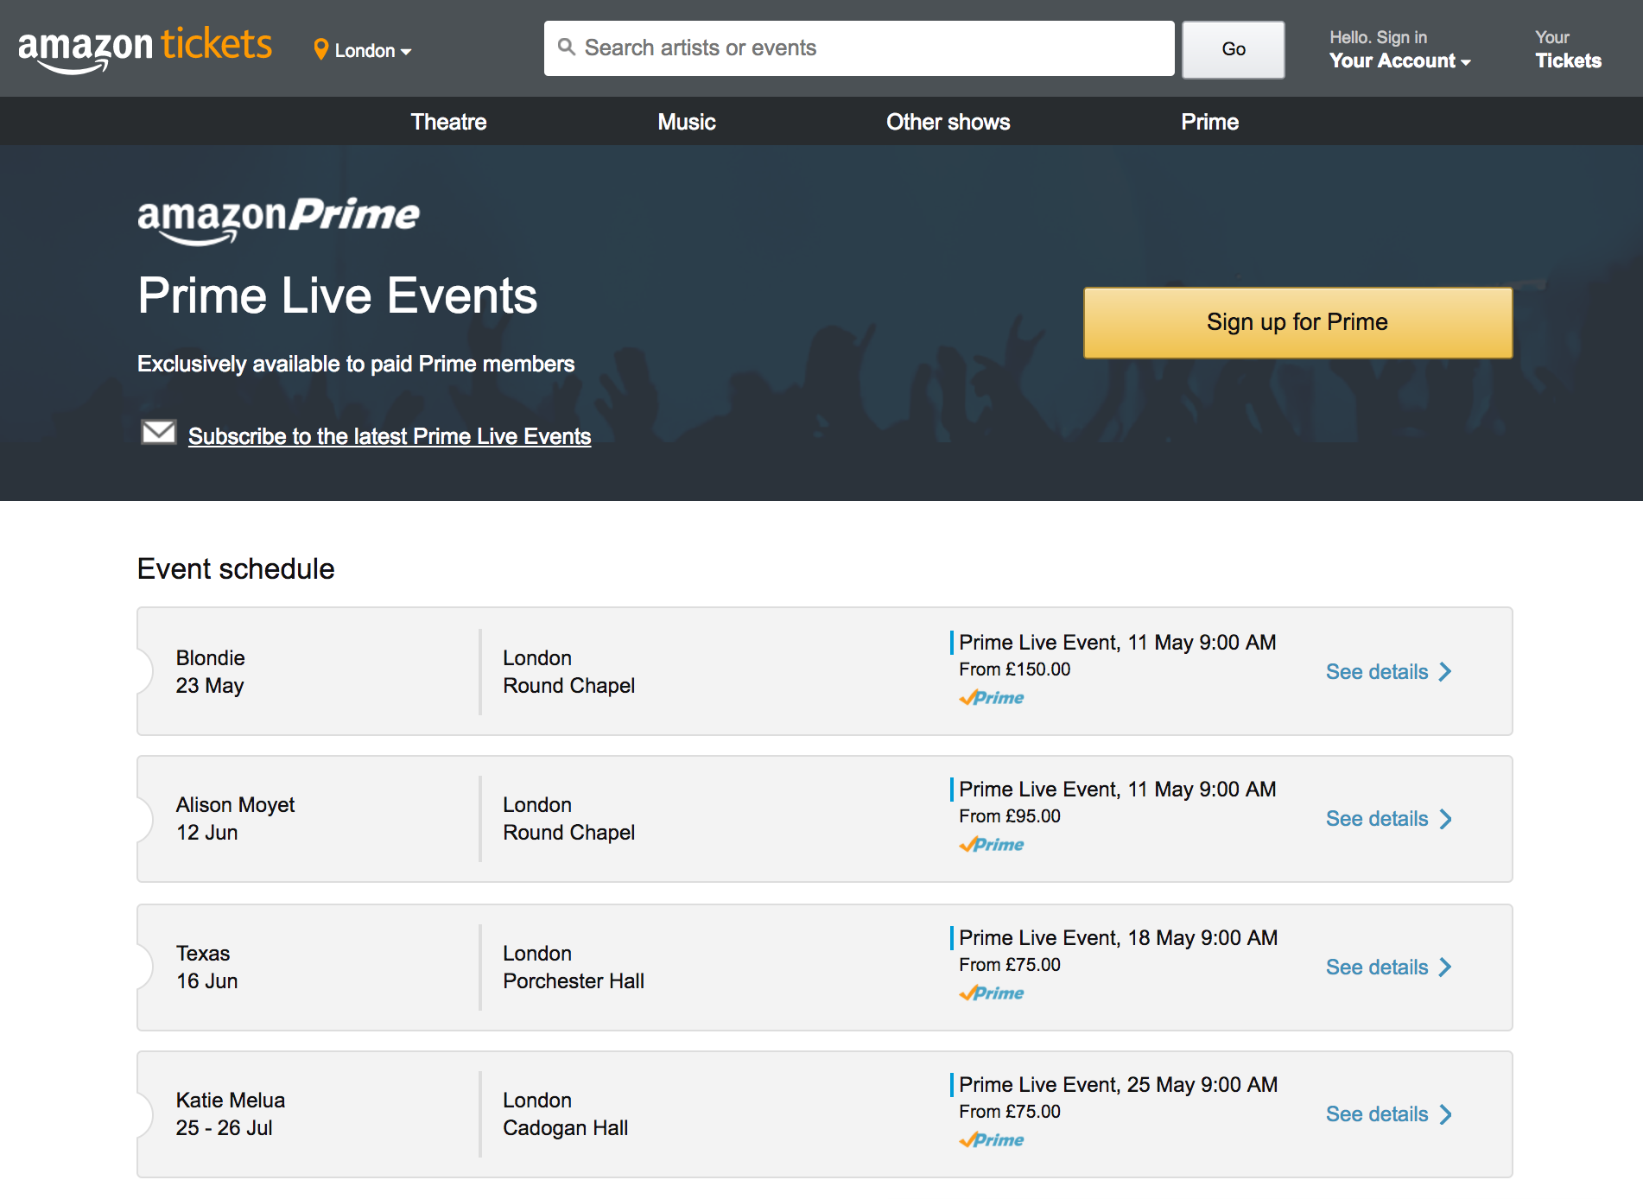This screenshot has width=1643, height=1199.
Task: Click Round Chapel venue in Blondie row
Action: pos(568,686)
